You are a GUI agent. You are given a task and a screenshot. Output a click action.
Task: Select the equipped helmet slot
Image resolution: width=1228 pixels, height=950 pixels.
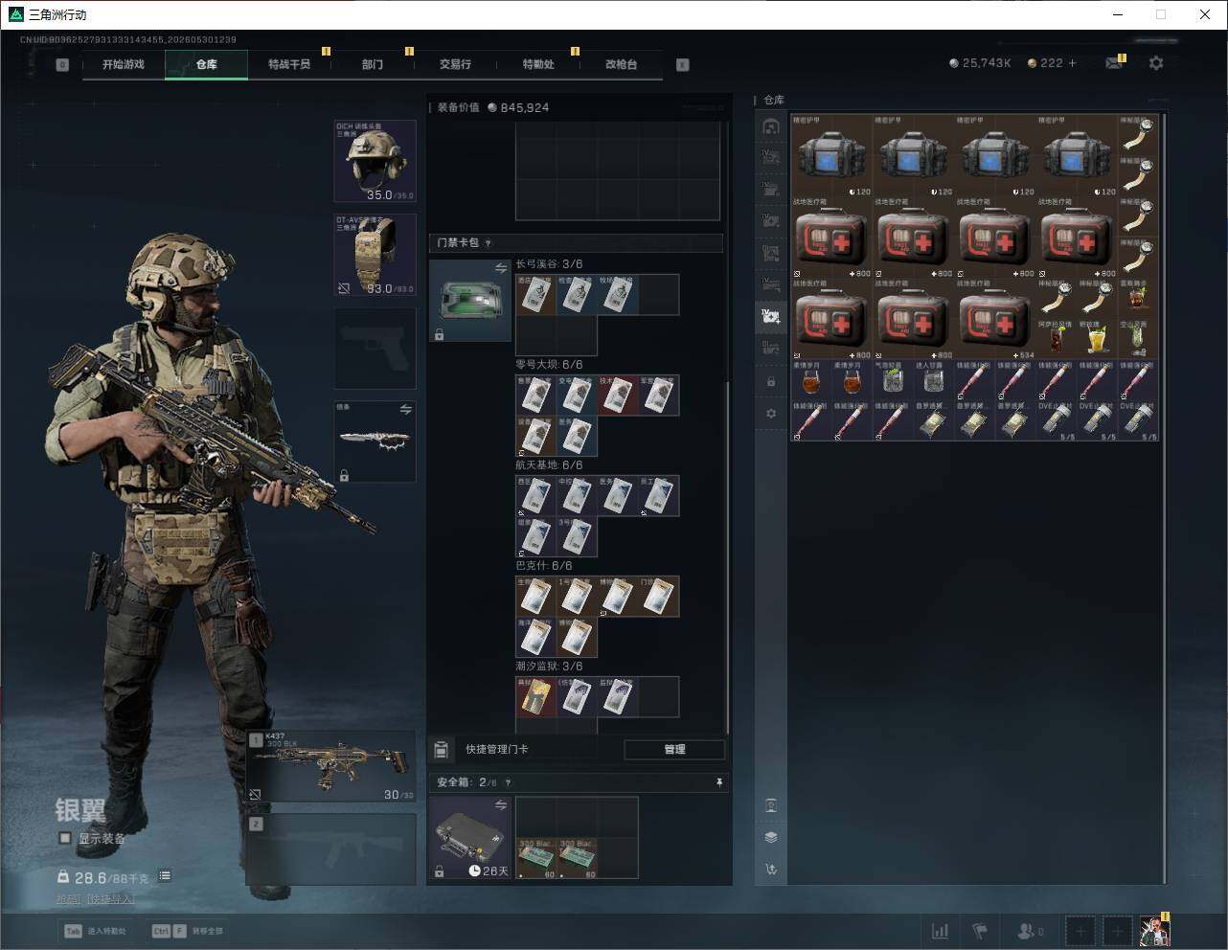[375, 161]
